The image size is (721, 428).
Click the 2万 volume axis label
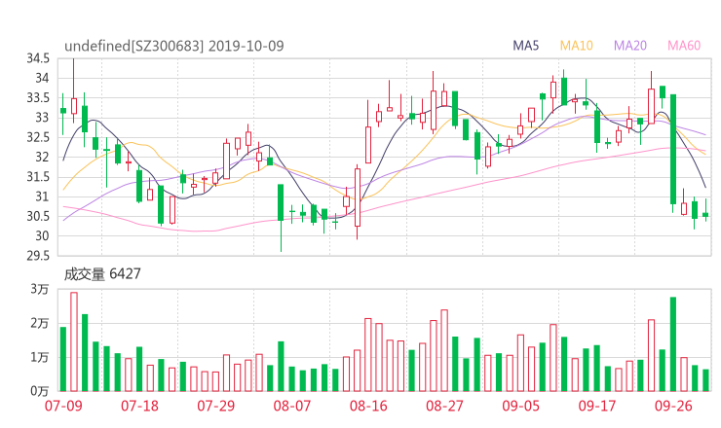coord(40,323)
